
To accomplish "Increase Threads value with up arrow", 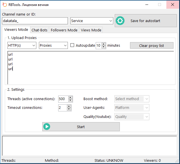I will coord(70,97).
